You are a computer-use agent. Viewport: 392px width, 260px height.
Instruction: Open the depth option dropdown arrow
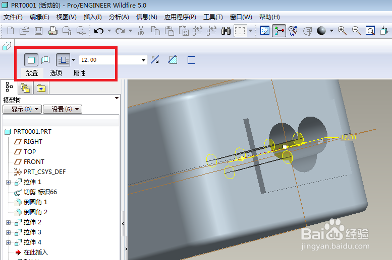click(x=73, y=60)
